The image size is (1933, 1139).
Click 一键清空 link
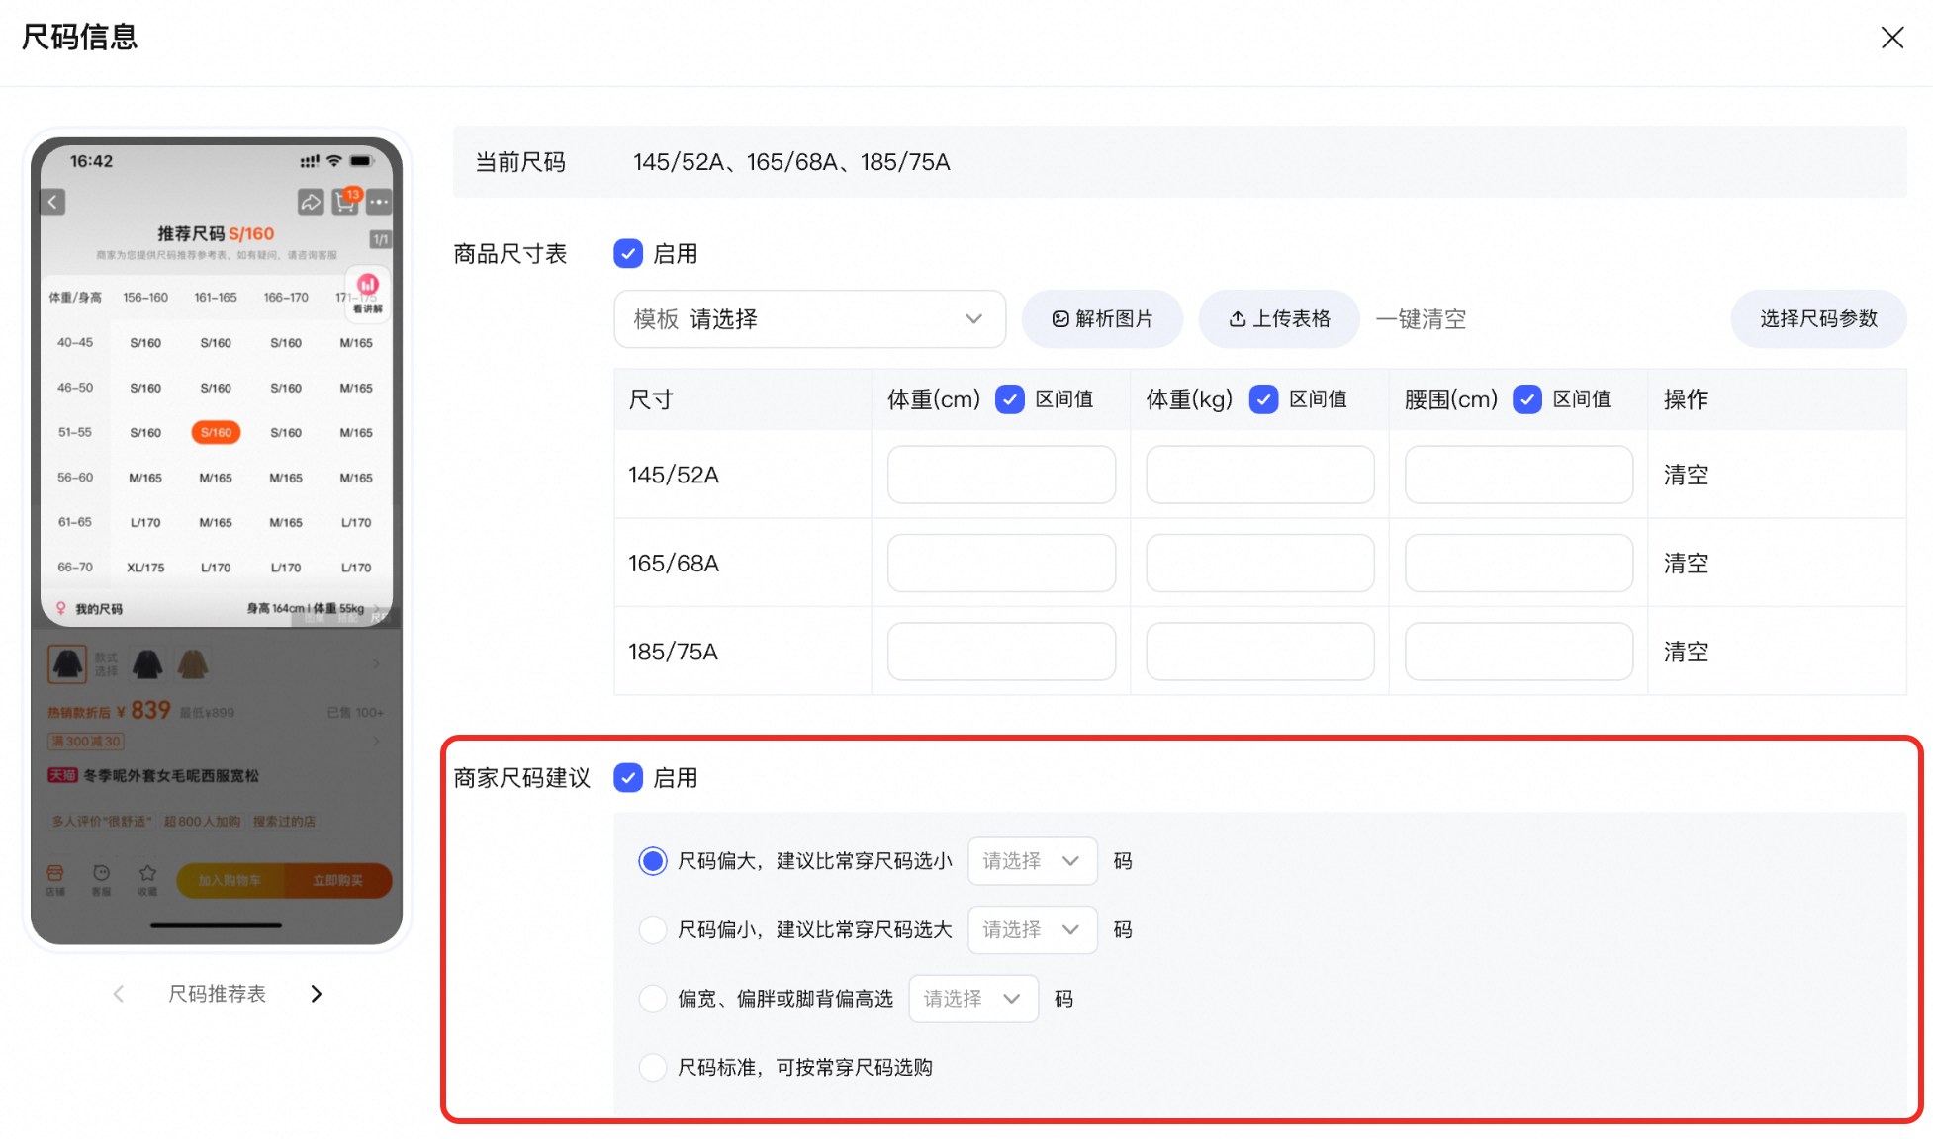1421,319
